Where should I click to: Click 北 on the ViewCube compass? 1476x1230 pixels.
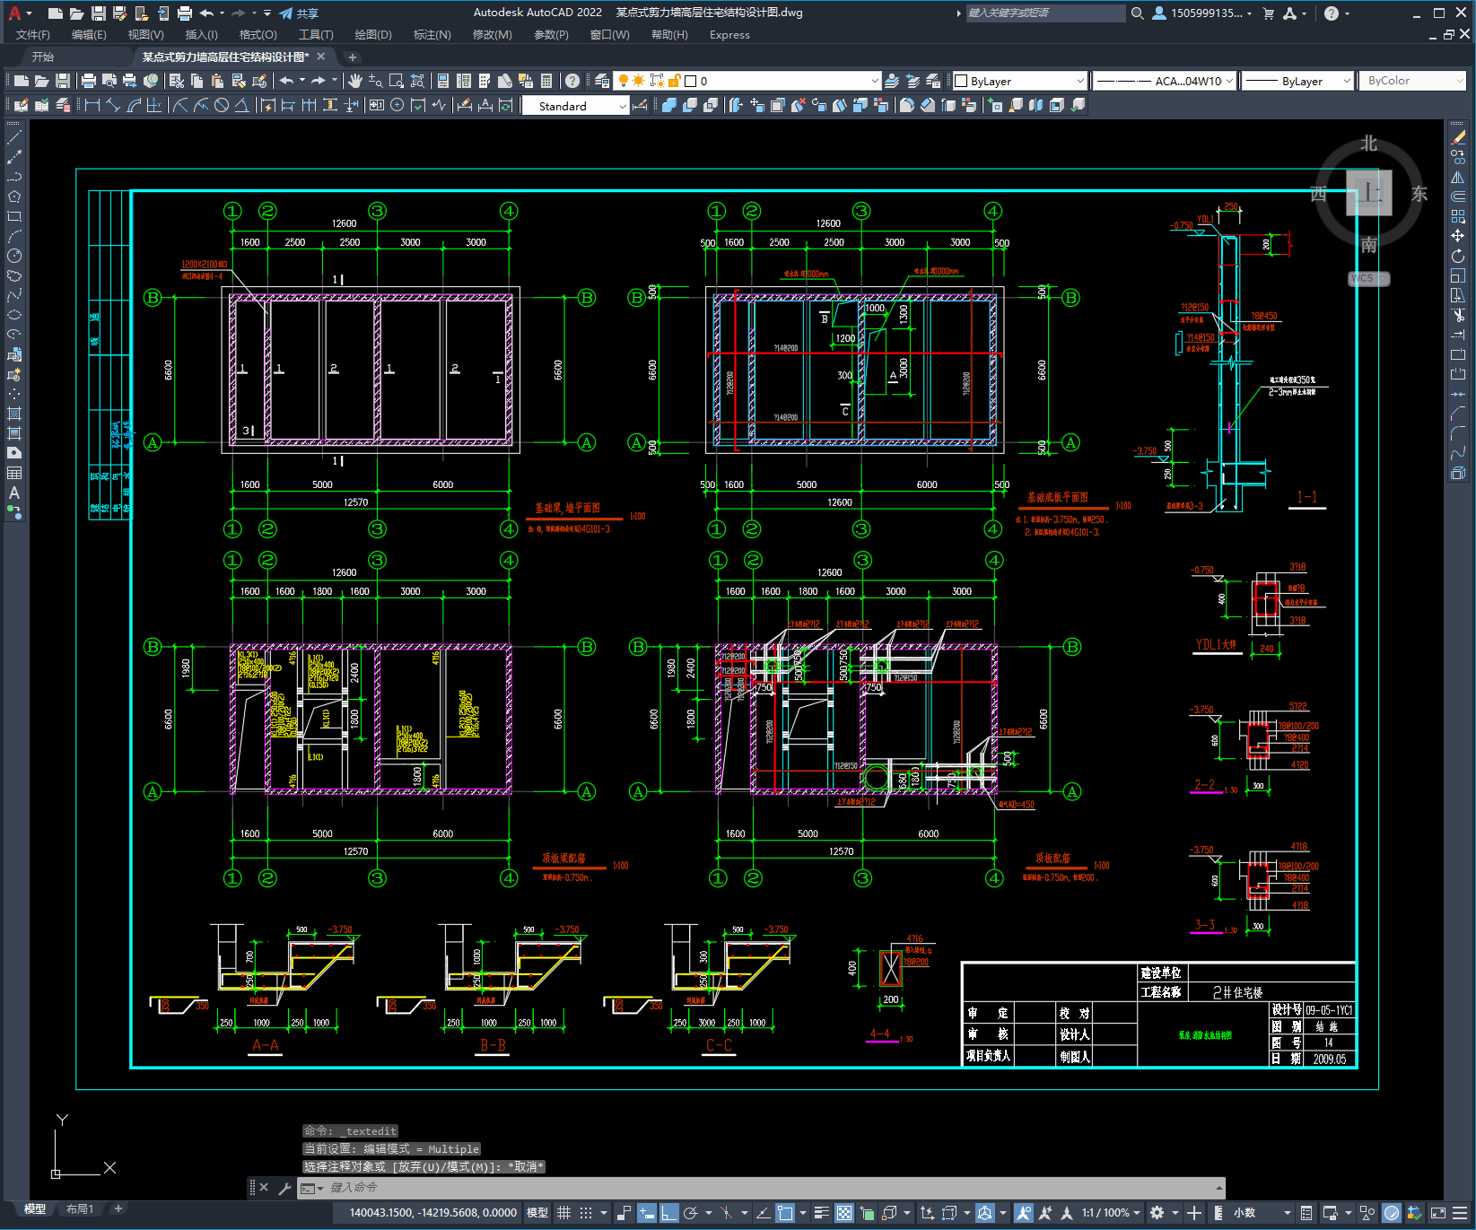[1368, 144]
